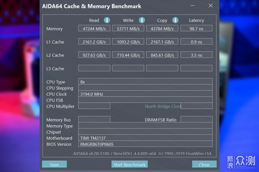
Task: Click the info icon next to Copy
Action: tap(175, 20)
